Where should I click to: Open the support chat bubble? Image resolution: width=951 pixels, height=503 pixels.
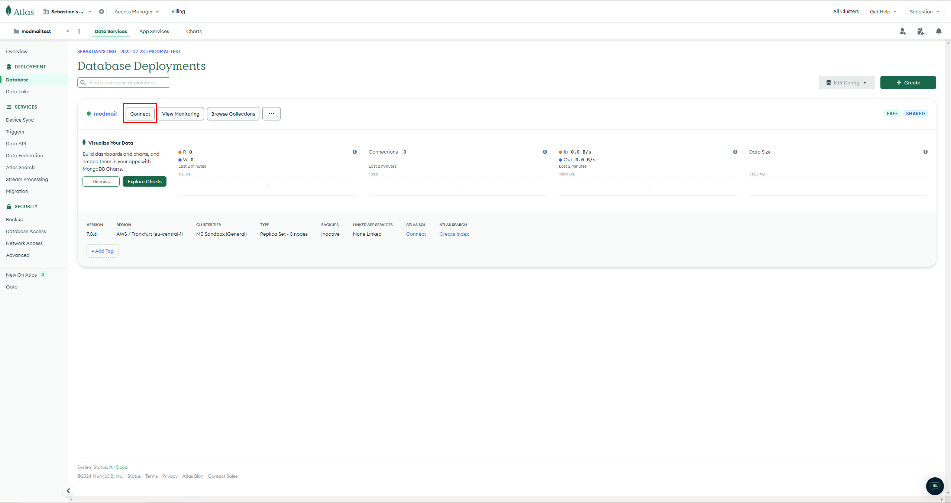935,486
